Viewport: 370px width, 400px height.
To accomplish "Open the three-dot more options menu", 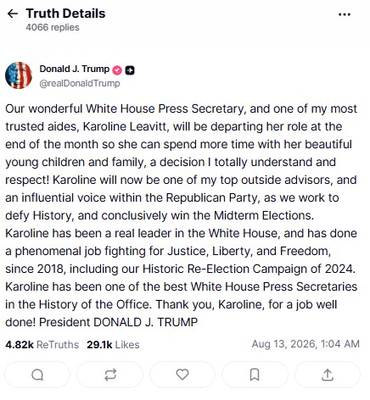I will (x=345, y=14).
